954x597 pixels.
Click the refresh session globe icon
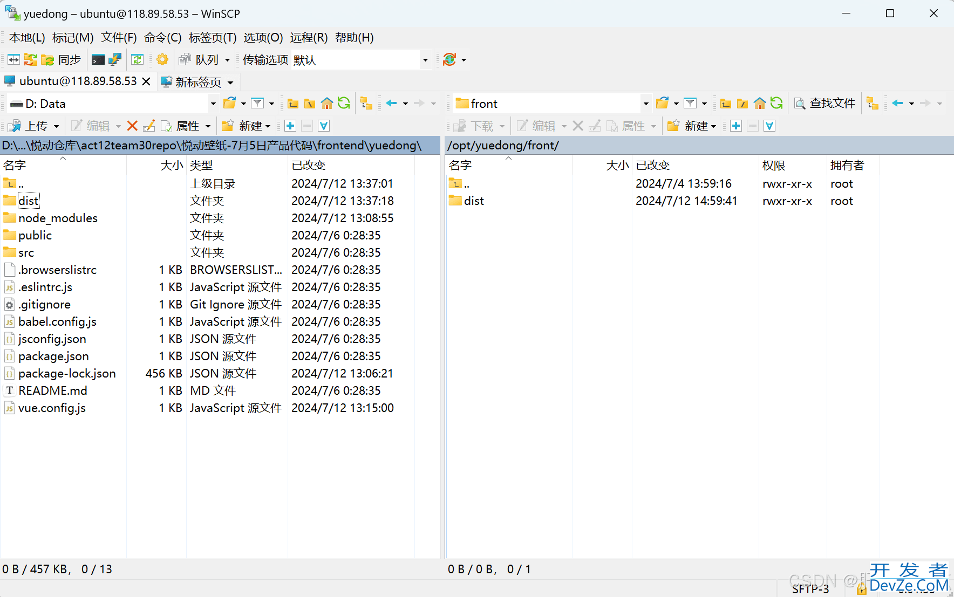pos(449,59)
